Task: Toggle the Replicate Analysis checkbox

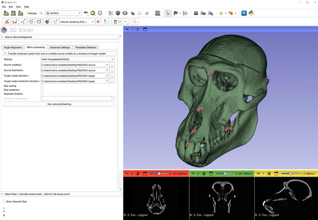Action: pos(42,94)
